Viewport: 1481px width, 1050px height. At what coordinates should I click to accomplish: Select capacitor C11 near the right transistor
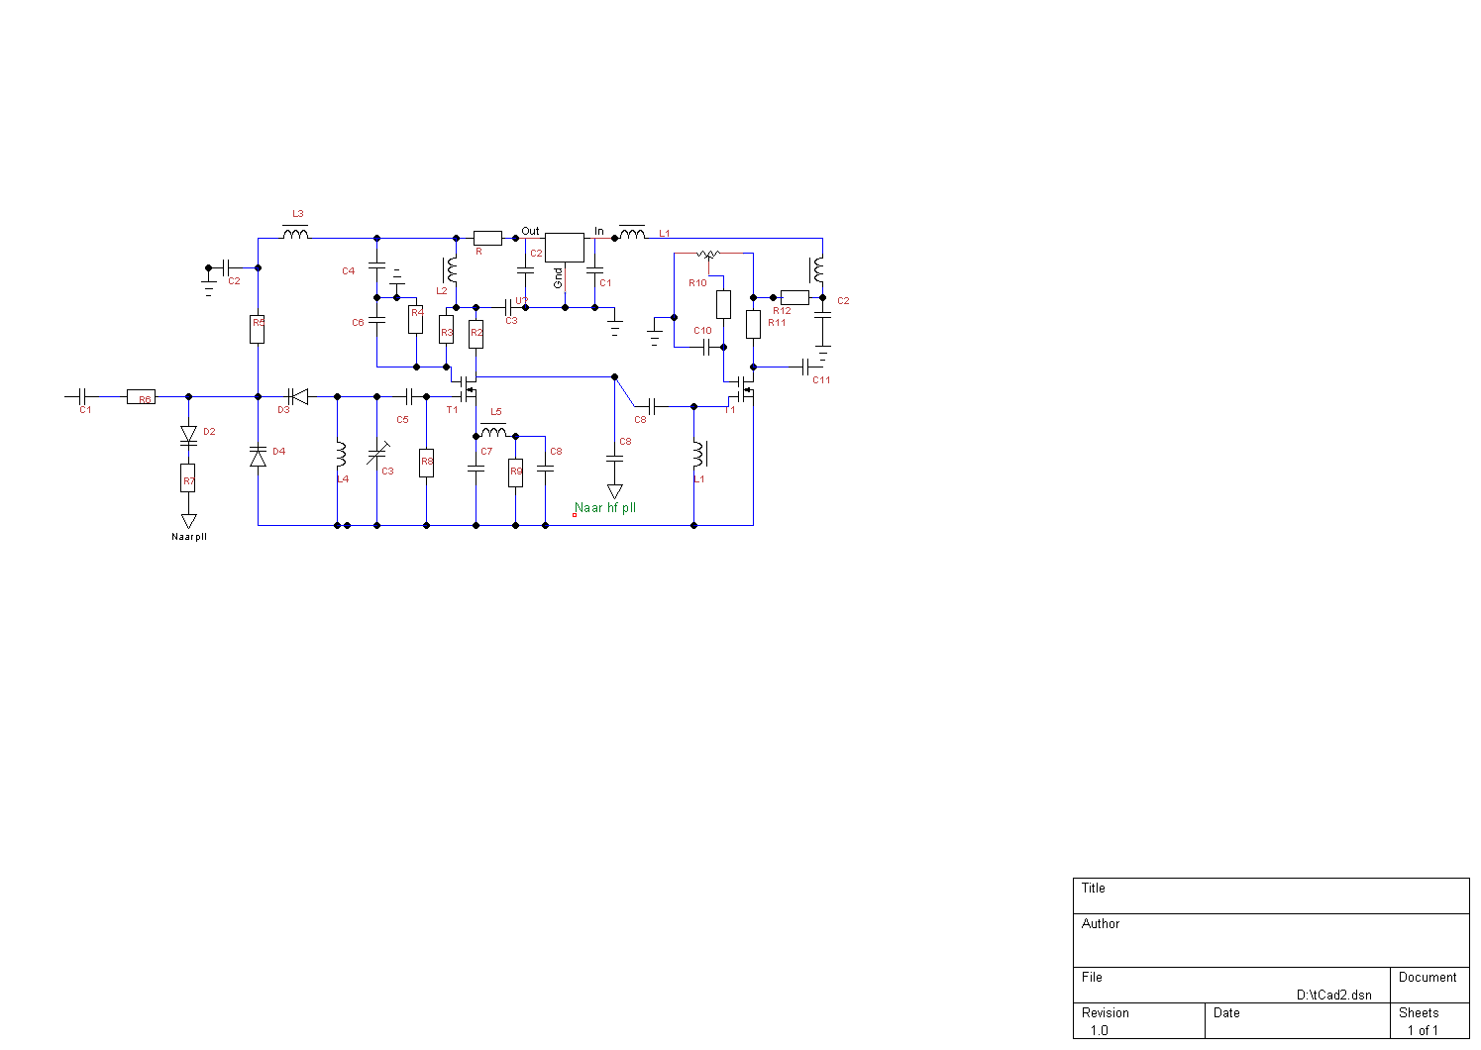[x=806, y=367]
